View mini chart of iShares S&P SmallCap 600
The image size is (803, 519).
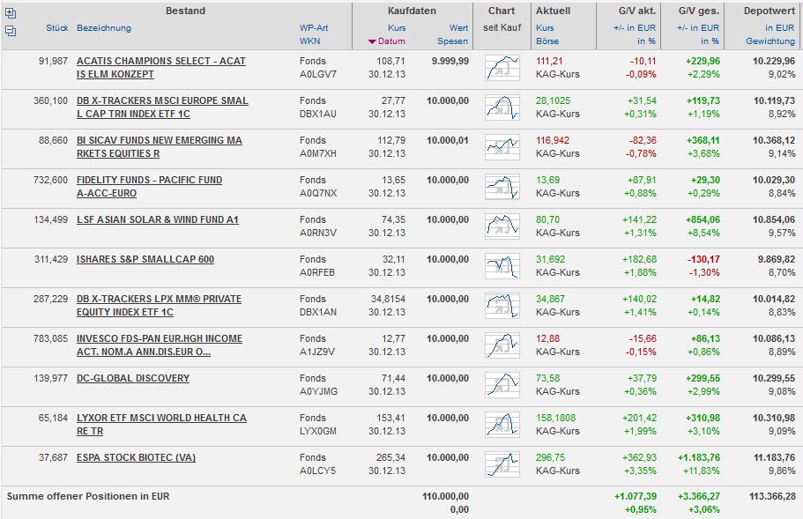coord(502,267)
